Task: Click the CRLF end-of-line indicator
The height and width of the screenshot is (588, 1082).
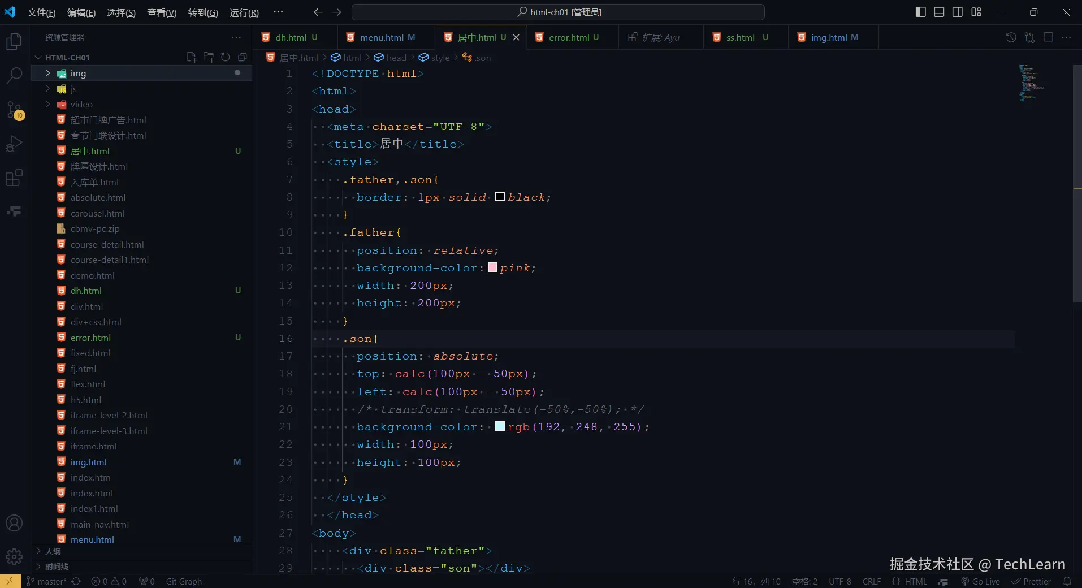Action: pyautogui.click(x=872, y=581)
